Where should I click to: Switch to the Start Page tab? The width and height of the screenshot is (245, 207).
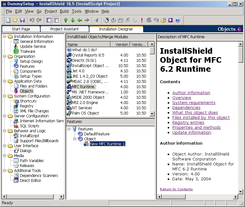21,29
